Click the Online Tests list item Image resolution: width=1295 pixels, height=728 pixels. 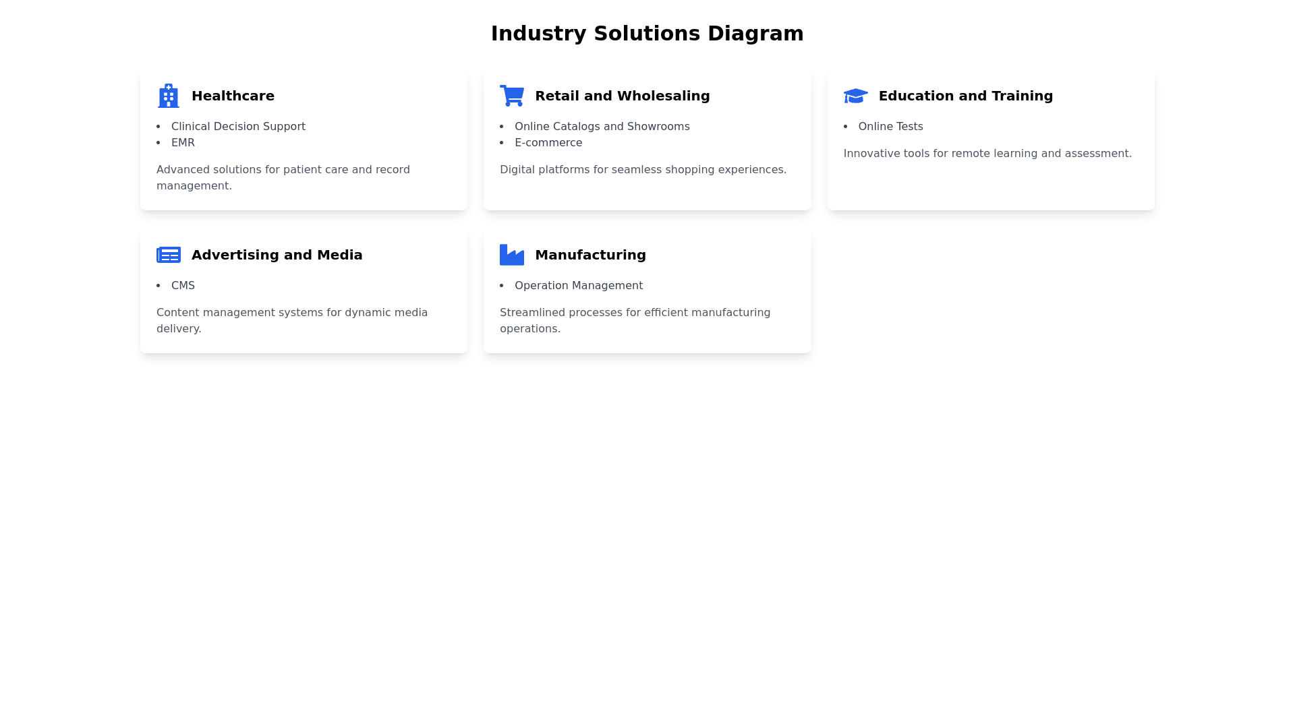pos(890,127)
